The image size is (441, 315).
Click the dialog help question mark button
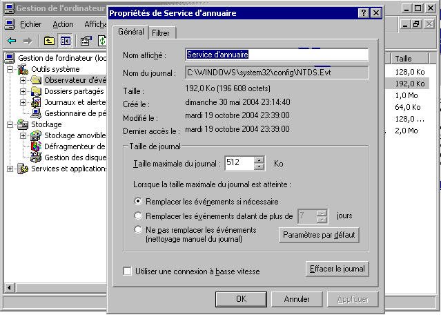click(363, 13)
